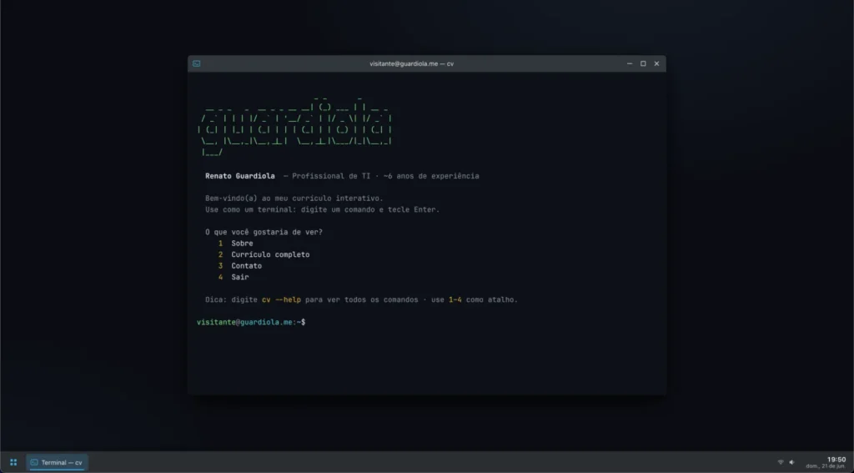This screenshot has width=854, height=473.
Task: Click the Renato Guardiola name text
Action: (x=240, y=176)
